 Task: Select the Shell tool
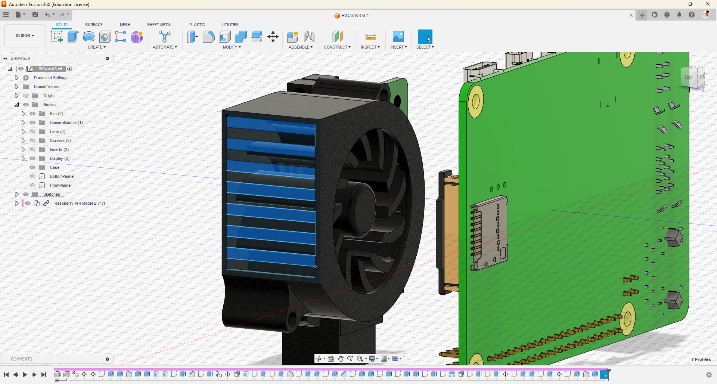224,37
